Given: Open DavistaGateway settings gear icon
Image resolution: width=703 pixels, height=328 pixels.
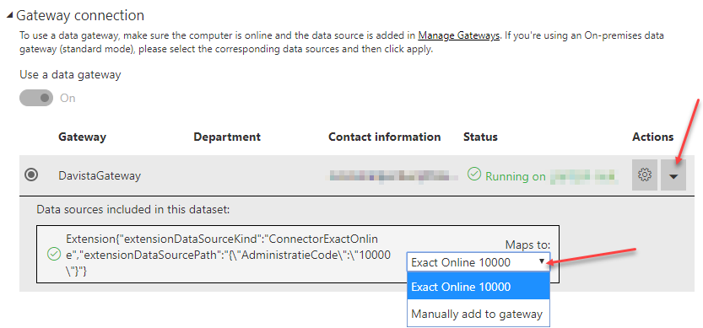Looking at the screenshot, I should pos(645,175).
